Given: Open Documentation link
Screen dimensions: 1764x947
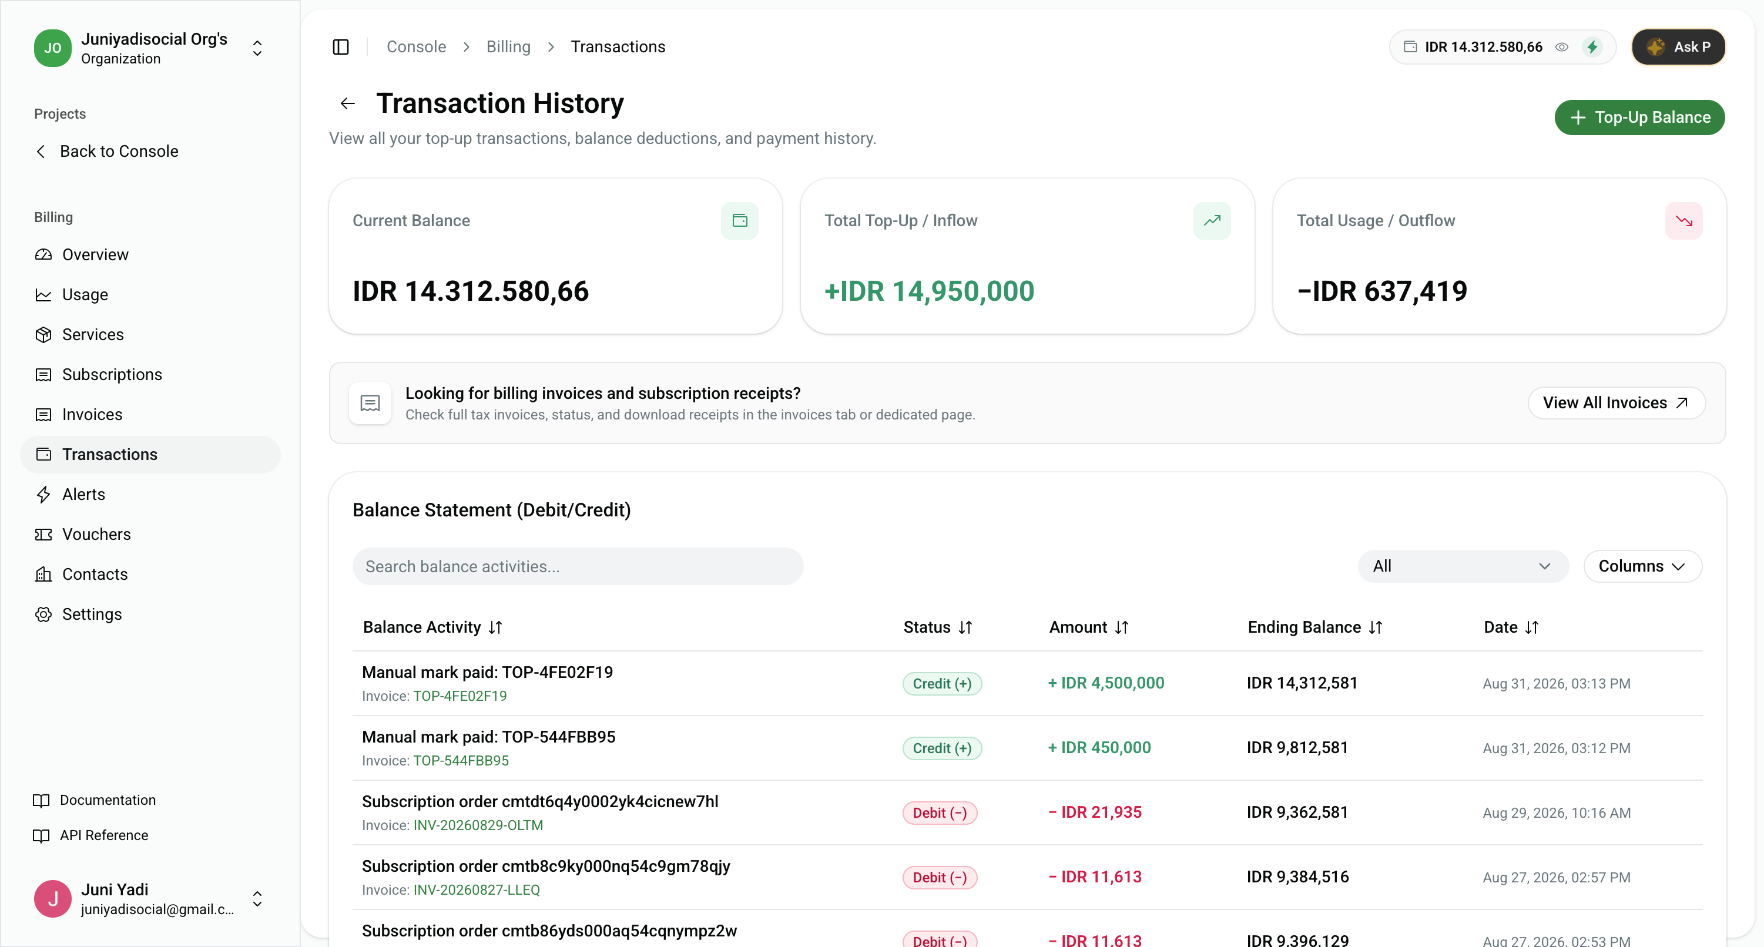Looking at the screenshot, I should (95, 801).
